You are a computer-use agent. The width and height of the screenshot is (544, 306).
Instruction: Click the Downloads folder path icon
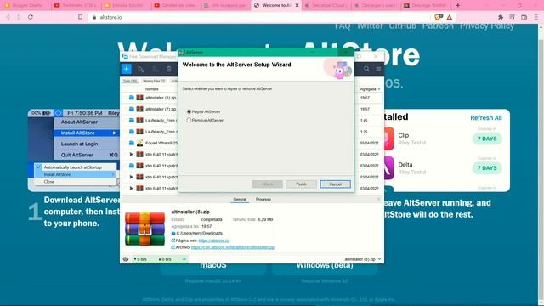(173, 234)
